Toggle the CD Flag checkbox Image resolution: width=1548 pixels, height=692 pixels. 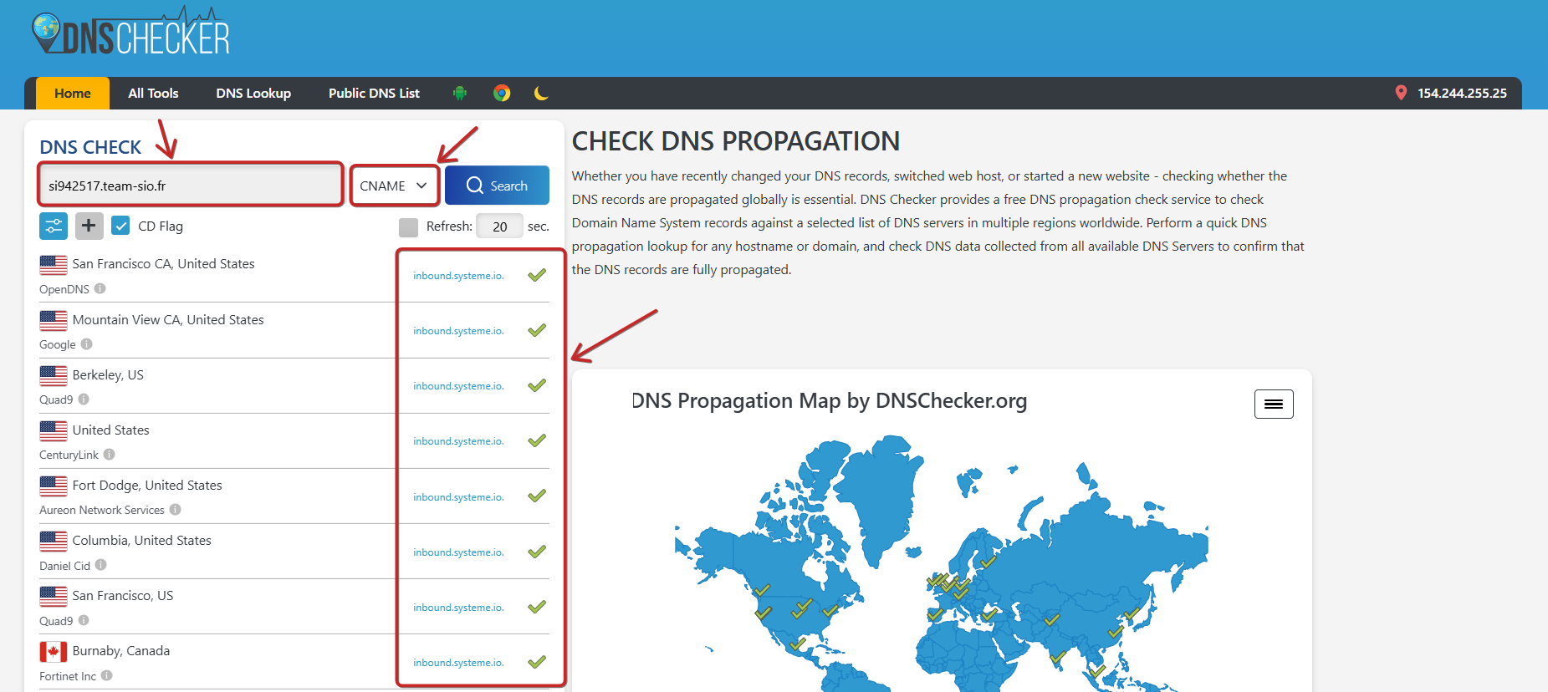[120, 226]
